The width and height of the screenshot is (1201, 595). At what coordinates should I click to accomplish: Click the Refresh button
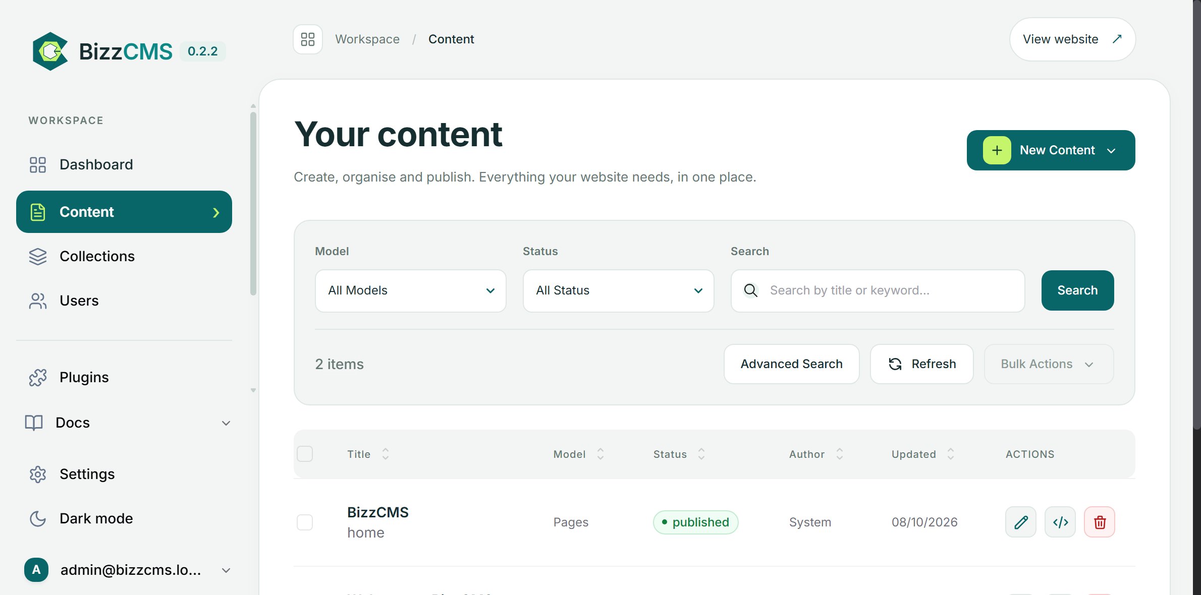921,364
